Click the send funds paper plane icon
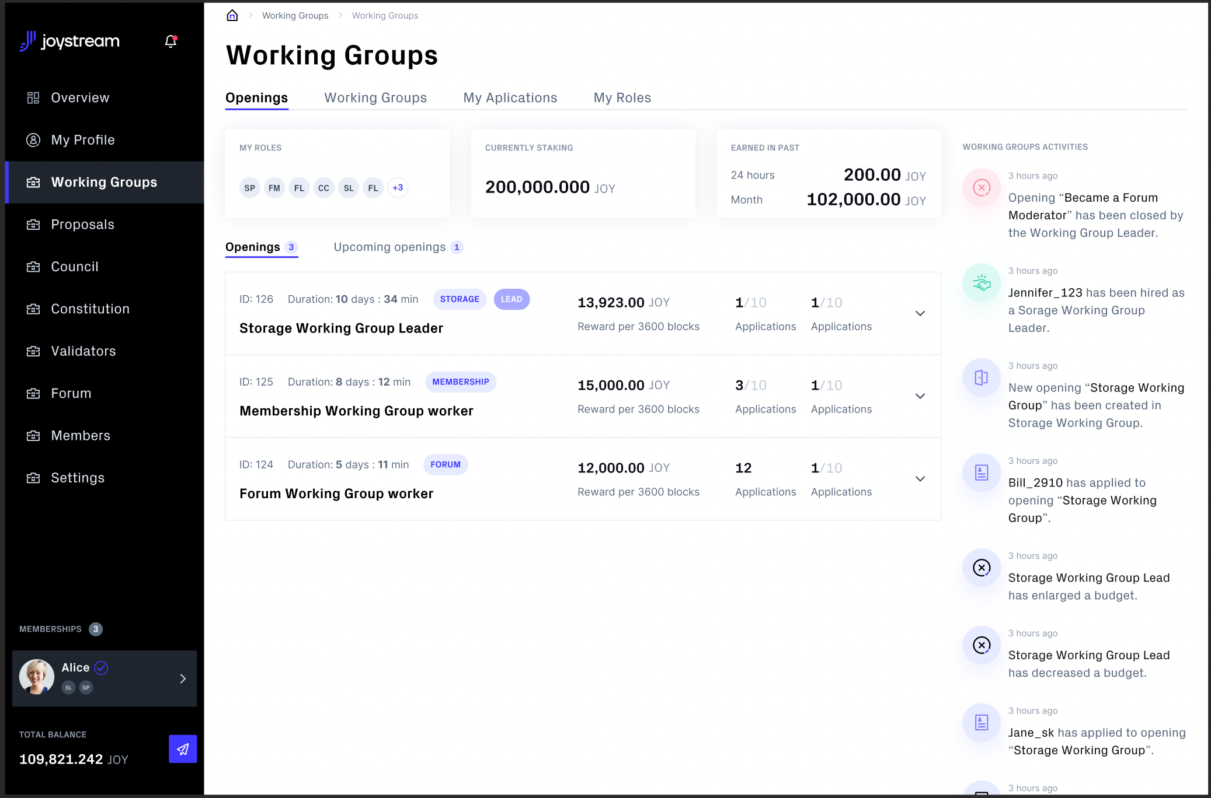The height and width of the screenshot is (798, 1211). [183, 749]
